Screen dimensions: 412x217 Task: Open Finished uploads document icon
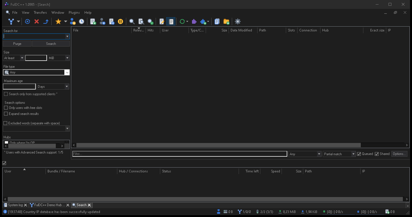112,21
